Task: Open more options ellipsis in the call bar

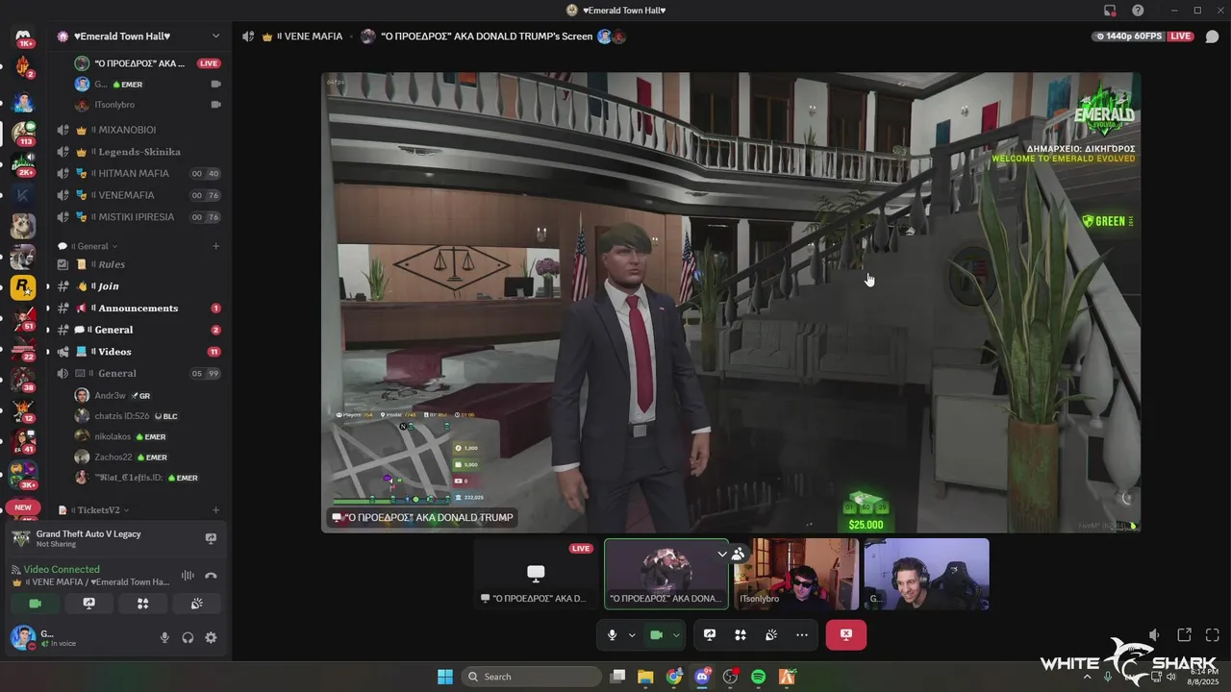Action: pos(802,635)
